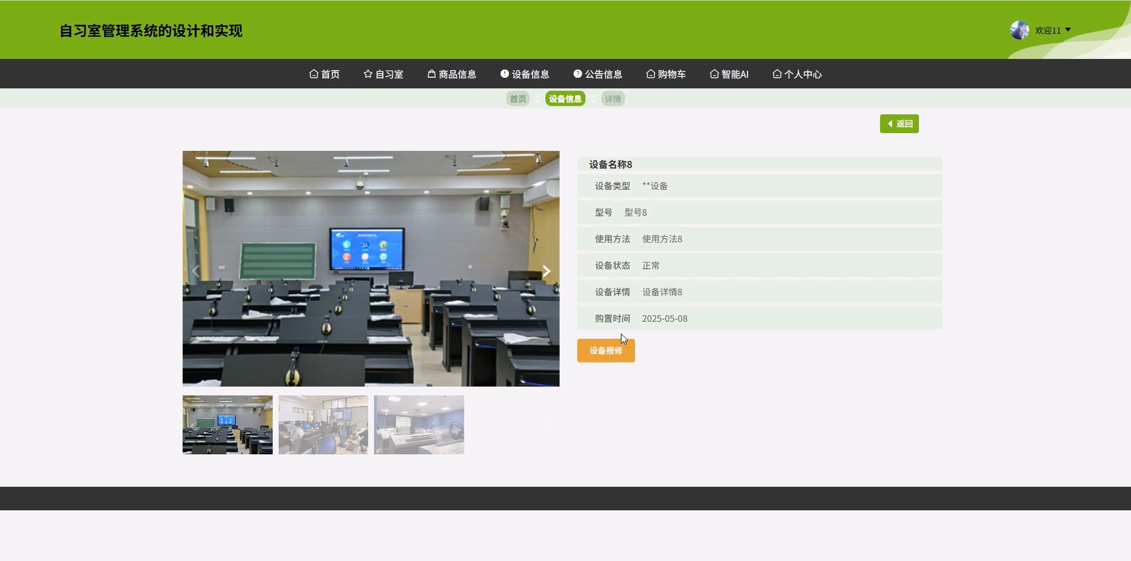1131x561 pixels.
Task: Click the icon beside 个人中心
Action: click(777, 74)
